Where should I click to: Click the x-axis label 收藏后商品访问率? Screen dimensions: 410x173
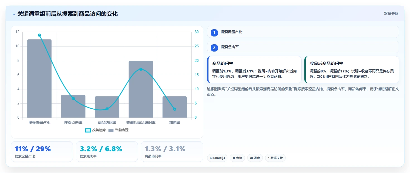click(x=141, y=123)
